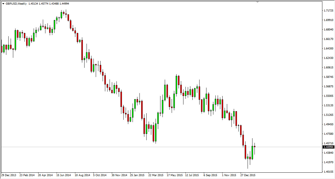Viewport: 335px width, 179px height.
Task: Click the black current price tag 1.44994
Action: click(329, 147)
